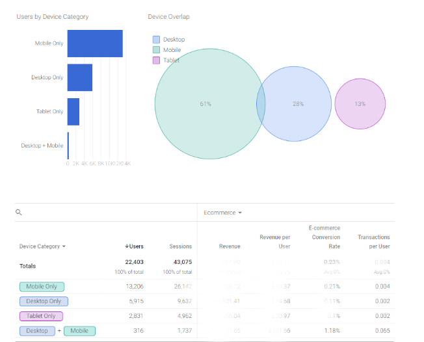The height and width of the screenshot is (342, 424).
Task: Click the search magnifier icon above the table
Action: point(18,212)
